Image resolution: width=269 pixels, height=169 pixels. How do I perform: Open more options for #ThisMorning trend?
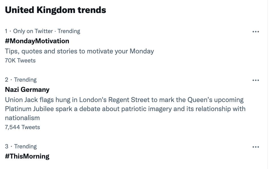tap(255, 147)
